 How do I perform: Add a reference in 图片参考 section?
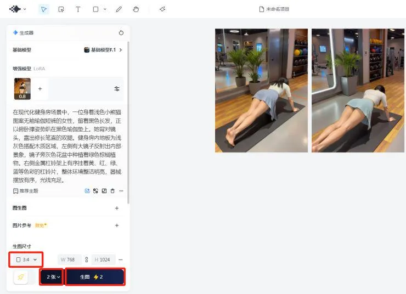point(117,225)
